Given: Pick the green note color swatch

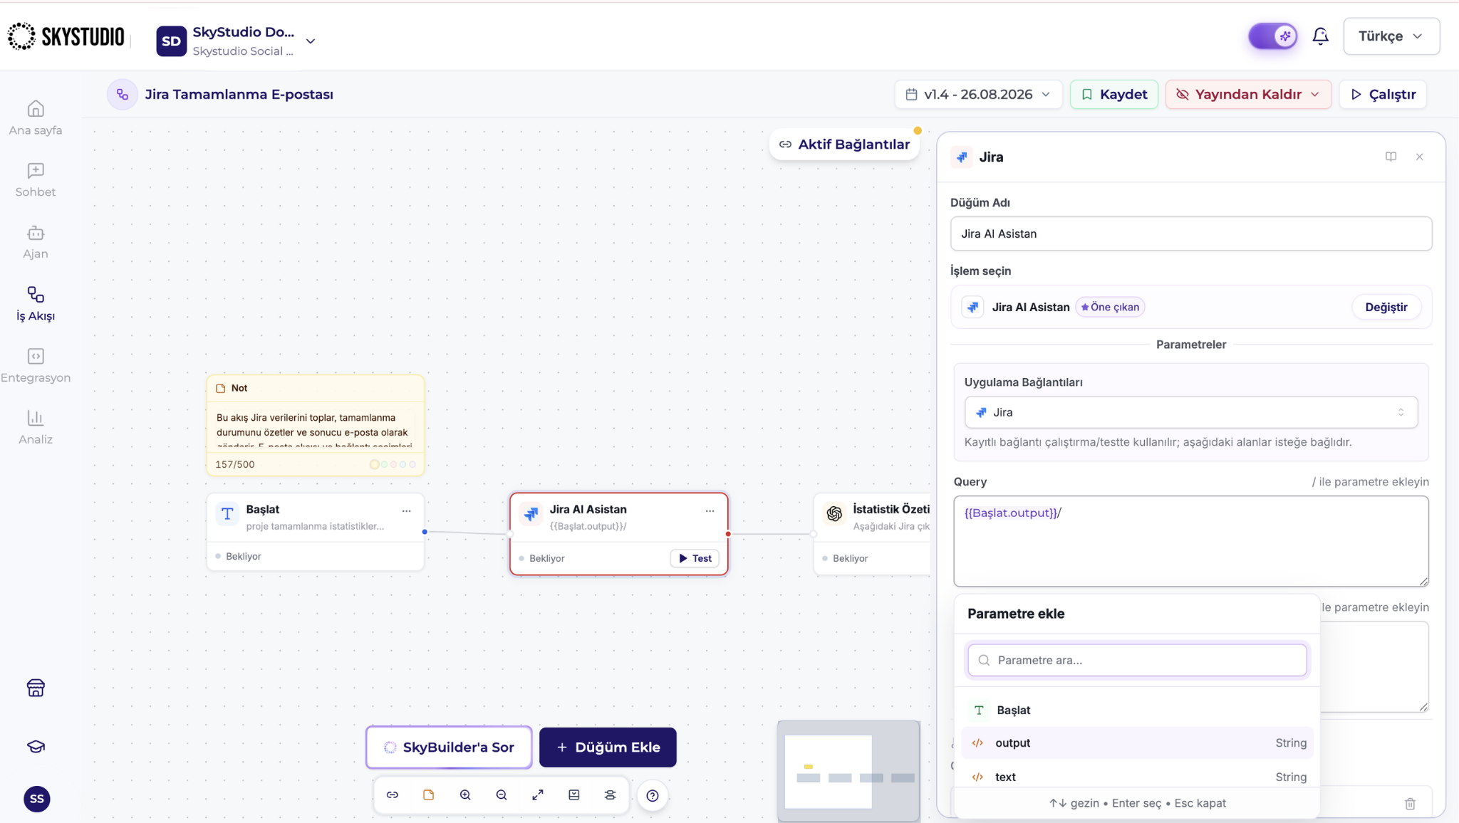Looking at the screenshot, I should (x=385, y=464).
